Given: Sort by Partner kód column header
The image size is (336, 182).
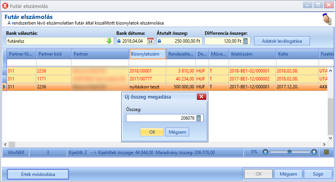Looking at the screenshot, I should 54,54.
